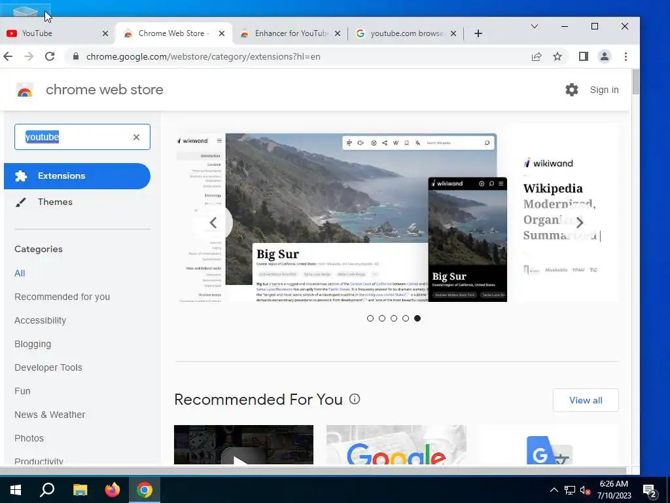Open web store settings gear
This screenshot has height=503, width=670.
click(571, 90)
